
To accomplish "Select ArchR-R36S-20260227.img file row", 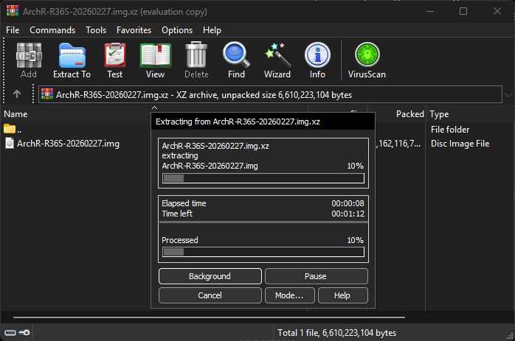I will click(x=68, y=144).
